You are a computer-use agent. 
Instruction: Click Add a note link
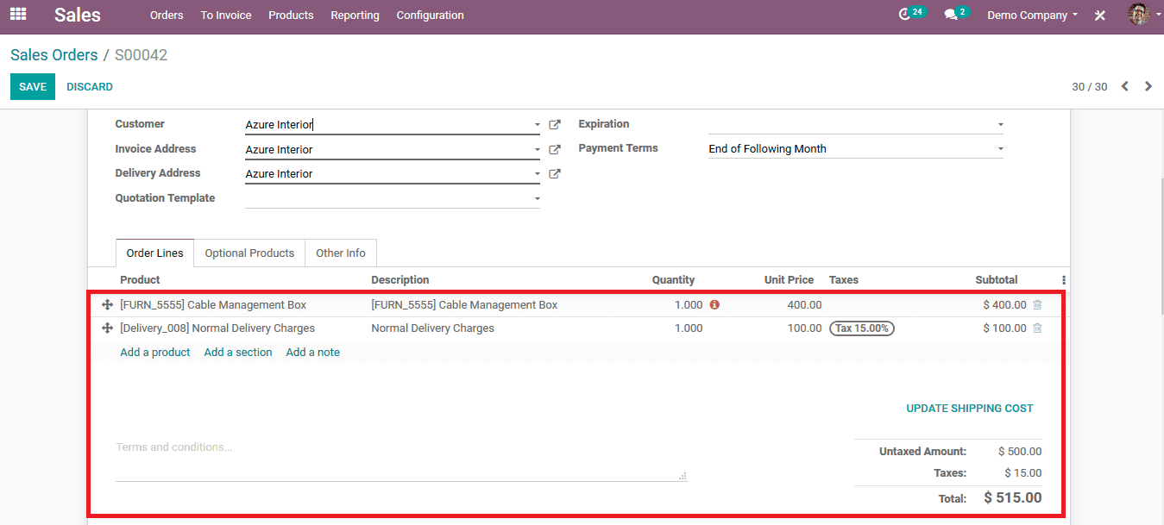click(x=313, y=353)
